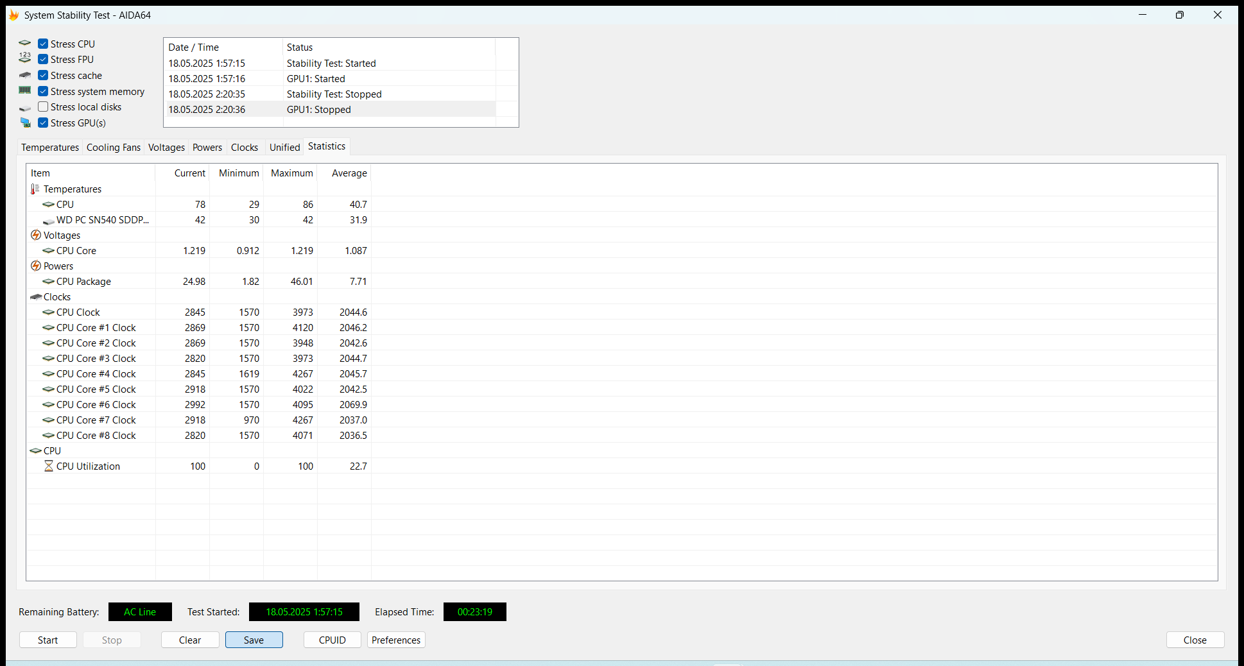The image size is (1244, 666).
Task: Click the chip icon beside CPU temperature row
Action: coord(49,205)
